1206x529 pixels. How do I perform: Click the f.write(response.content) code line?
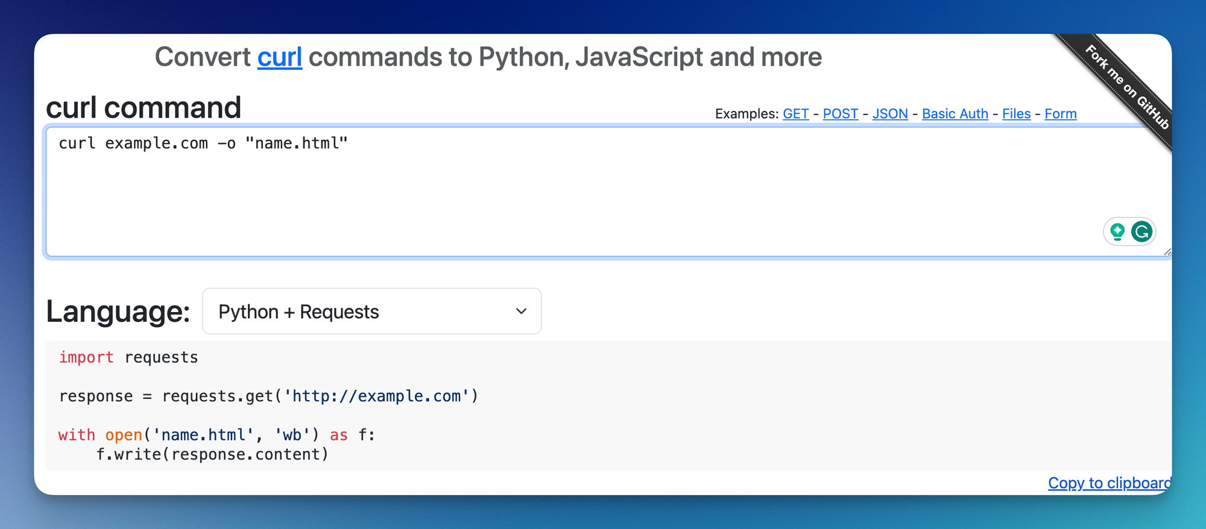point(212,454)
